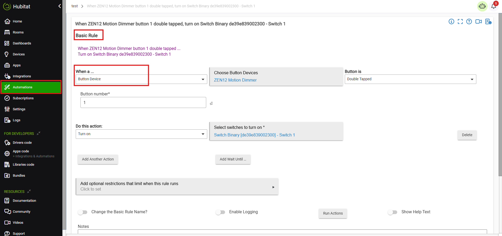
Task: Click the Integrations plug icon
Action: (x=7, y=76)
